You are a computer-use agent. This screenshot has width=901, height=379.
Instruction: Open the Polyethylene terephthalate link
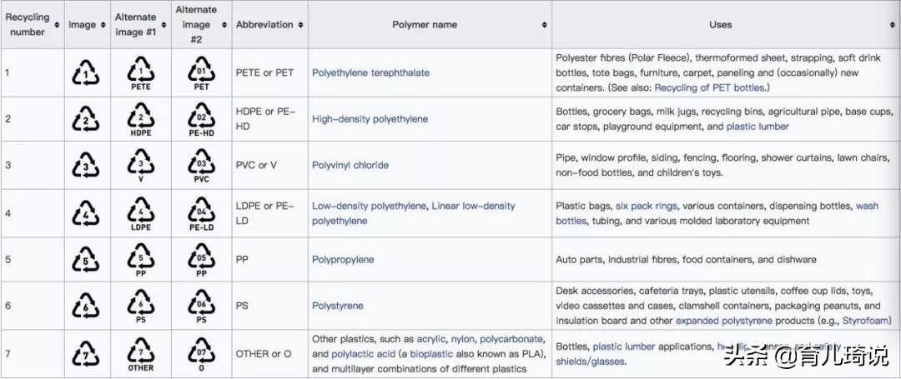pos(370,72)
